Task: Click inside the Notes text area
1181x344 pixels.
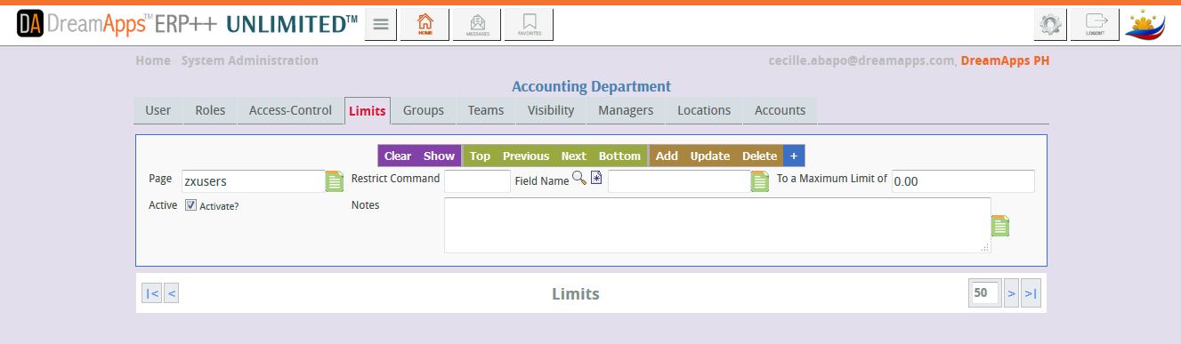Action: coord(717,225)
